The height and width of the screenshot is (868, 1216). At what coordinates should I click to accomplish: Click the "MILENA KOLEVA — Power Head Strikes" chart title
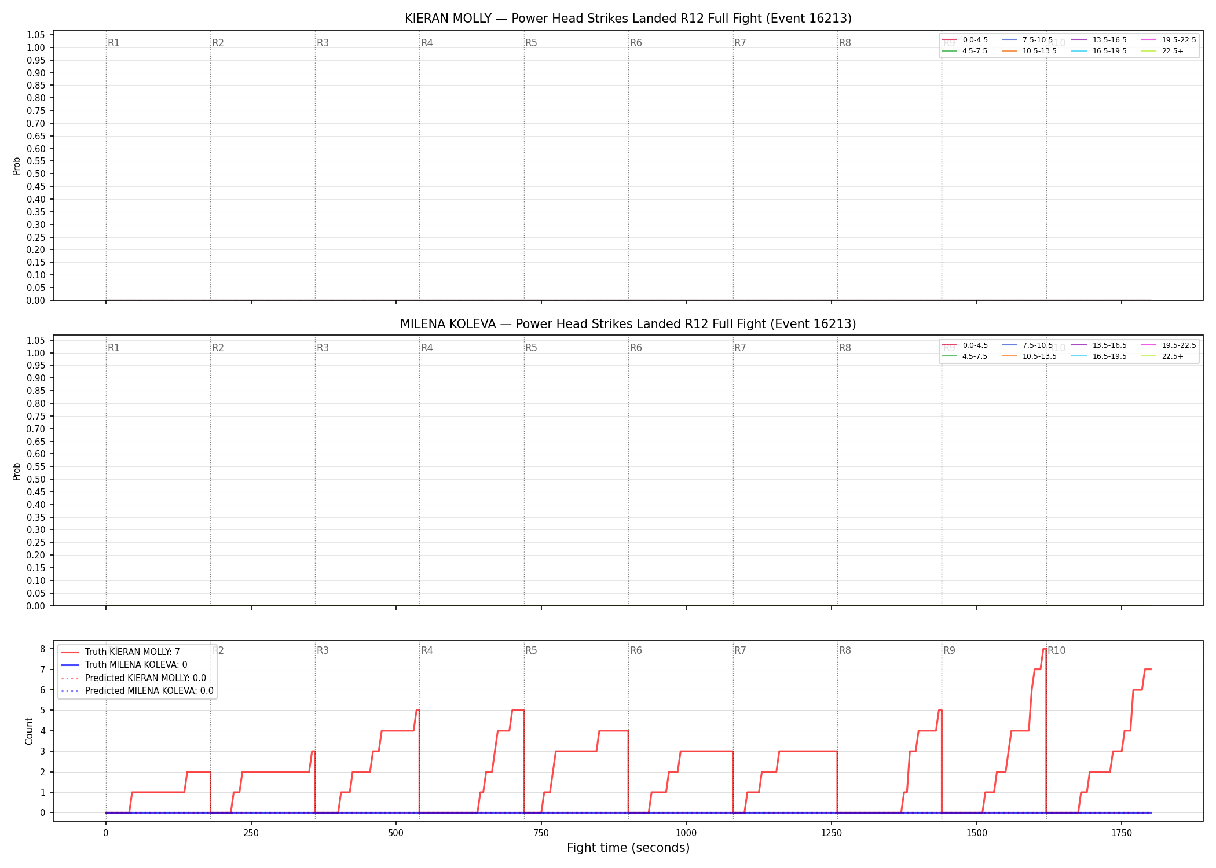coord(628,324)
